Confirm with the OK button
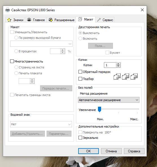The height and width of the screenshot is (167, 157). [x=88, y=151]
